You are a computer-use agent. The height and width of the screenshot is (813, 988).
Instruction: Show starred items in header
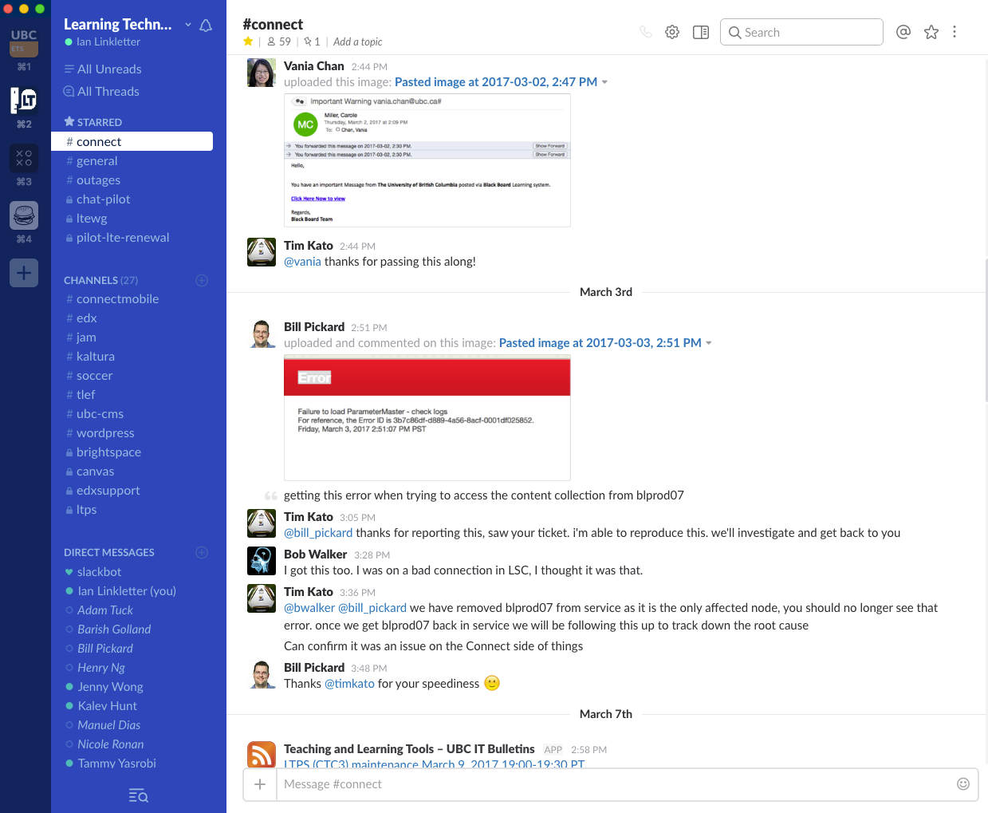click(931, 32)
